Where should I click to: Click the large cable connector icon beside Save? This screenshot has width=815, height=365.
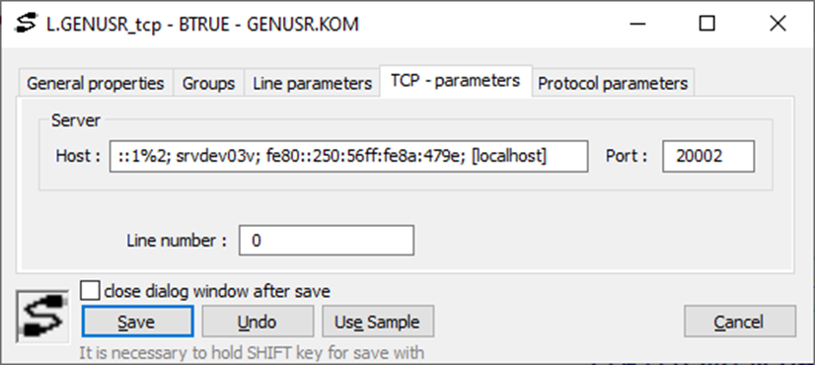click(42, 316)
